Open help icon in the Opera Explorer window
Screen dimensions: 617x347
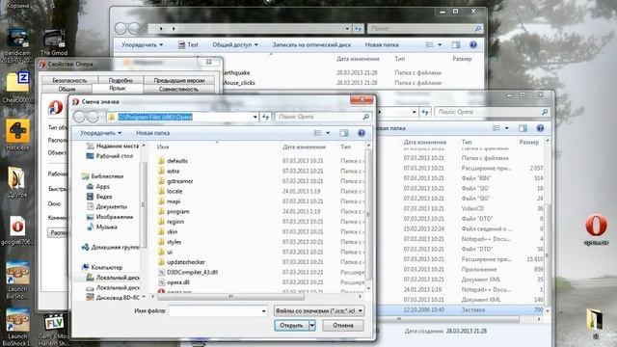tap(540, 128)
